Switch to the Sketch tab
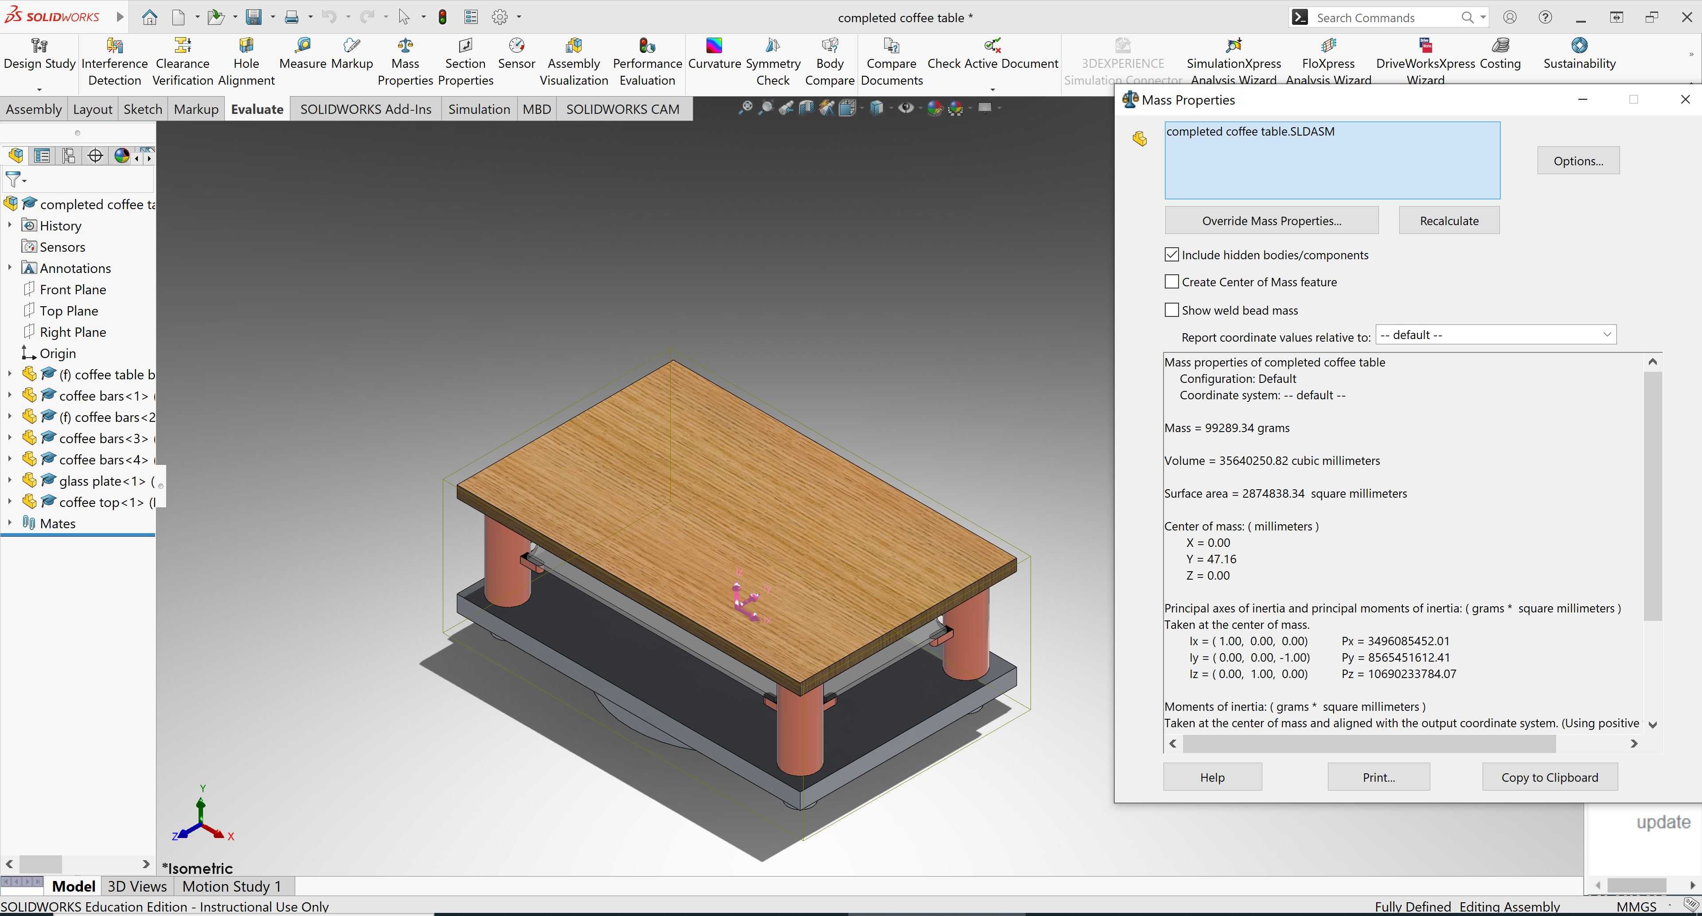Screen dimensions: 1702x916 point(143,109)
